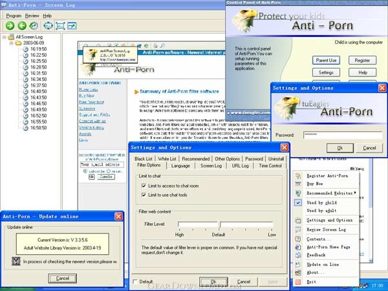Image resolution: width=388 pixels, height=291 pixels.
Task: Open the Uninstall tab
Action: [276, 159]
